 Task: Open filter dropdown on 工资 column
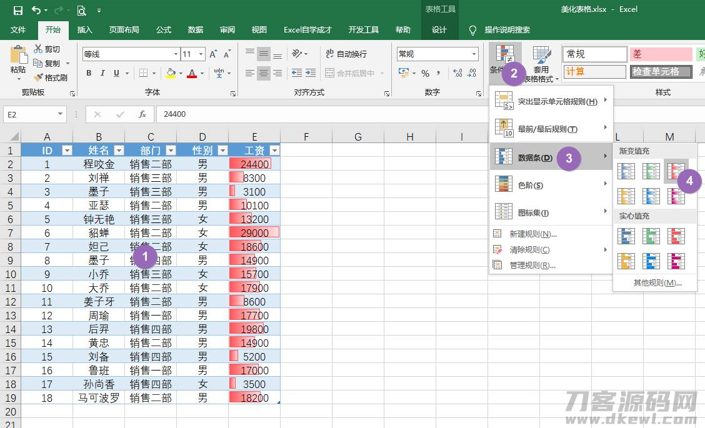(274, 150)
